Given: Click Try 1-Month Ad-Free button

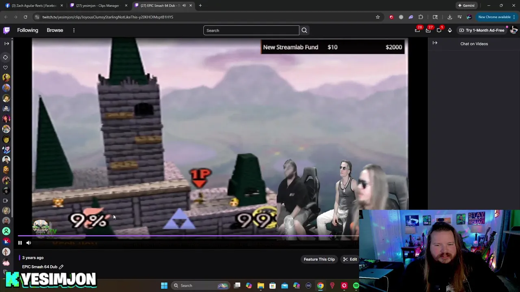Looking at the screenshot, I should coord(481,30).
